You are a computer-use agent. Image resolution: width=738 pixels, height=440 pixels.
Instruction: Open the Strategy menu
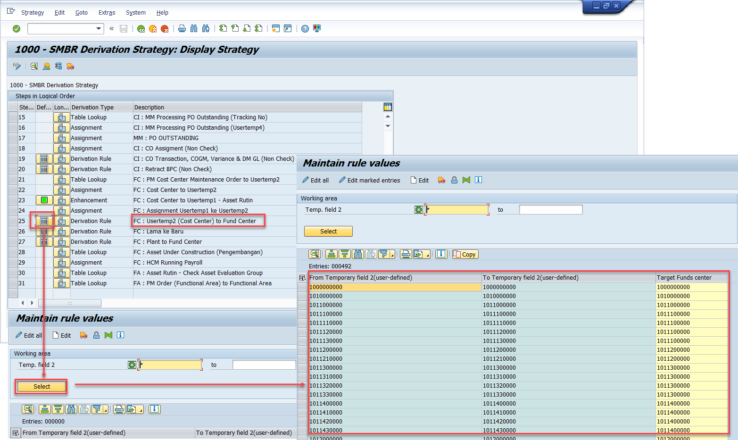click(x=32, y=12)
